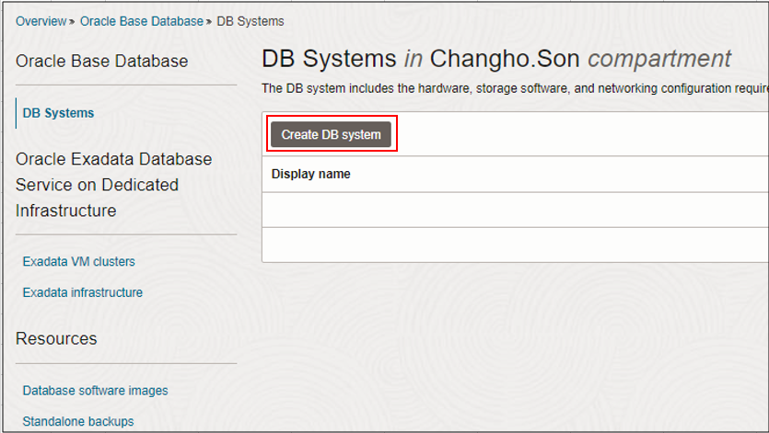Click the DB system description sentence

[515, 88]
